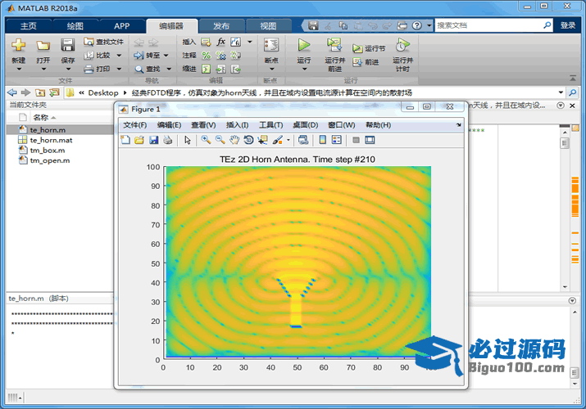Switch to the APP tab
The height and width of the screenshot is (409, 586).
click(122, 26)
